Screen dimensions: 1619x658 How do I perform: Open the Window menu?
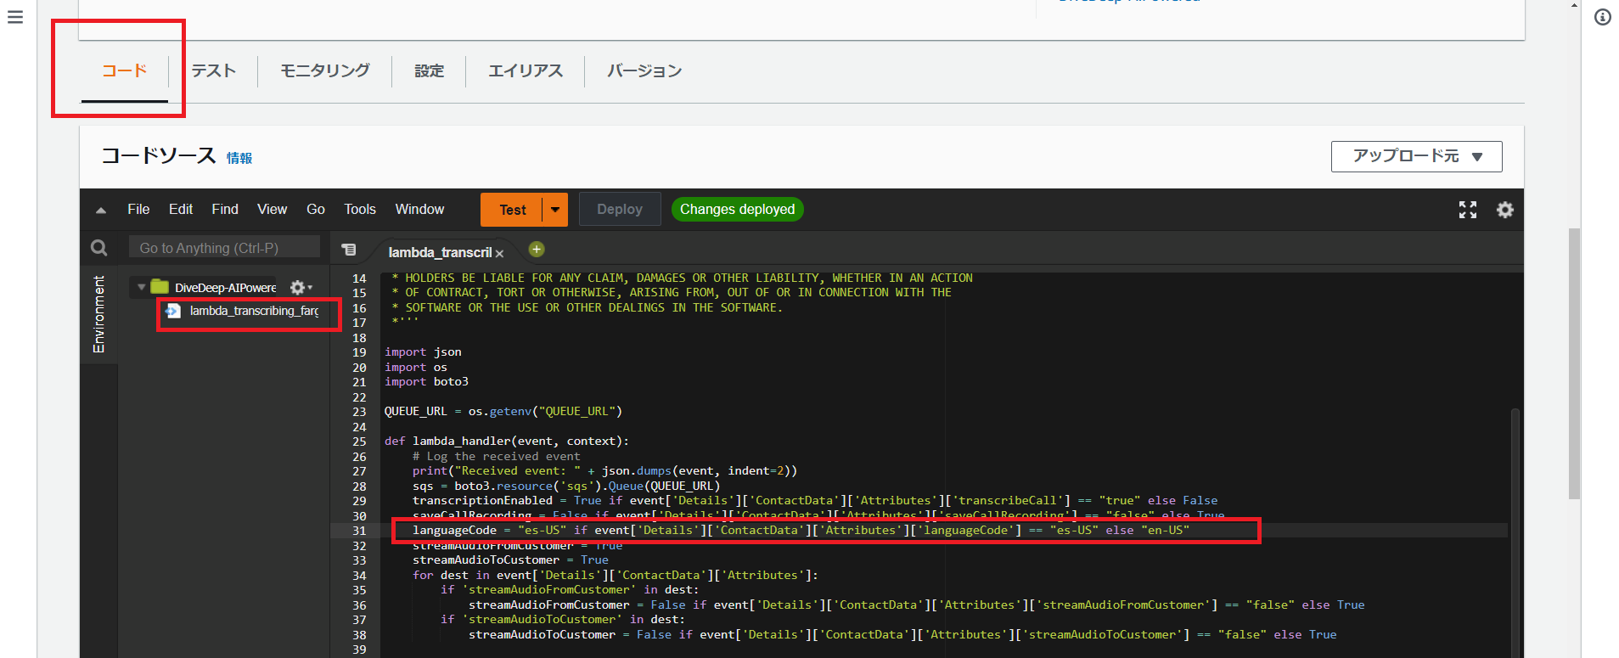419,210
